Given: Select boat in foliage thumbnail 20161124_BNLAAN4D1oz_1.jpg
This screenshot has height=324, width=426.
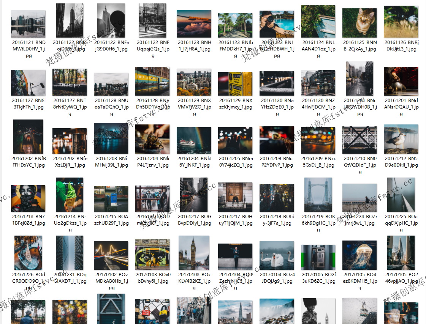Looking at the screenshot, I should 318,21.
